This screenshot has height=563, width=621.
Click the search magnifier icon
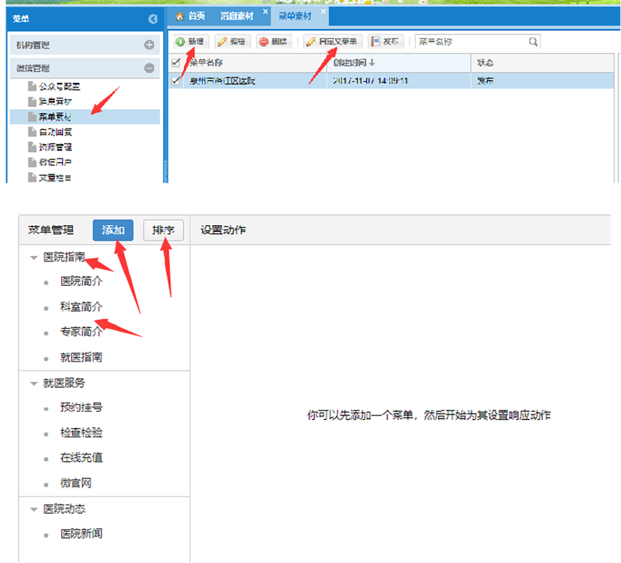tap(533, 42)
